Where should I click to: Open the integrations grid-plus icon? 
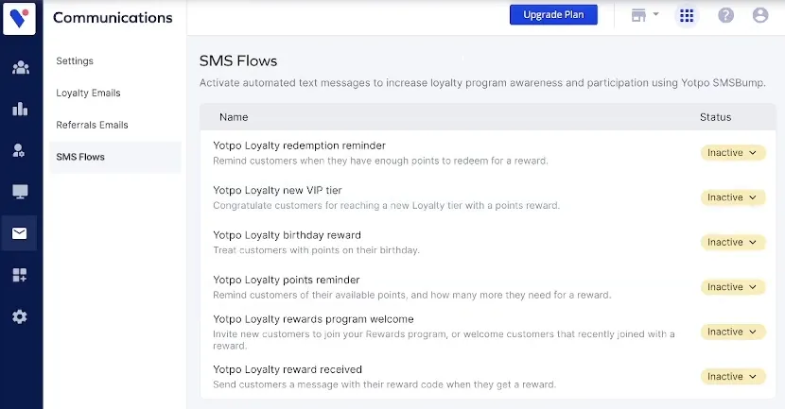(x=20, y=275)
